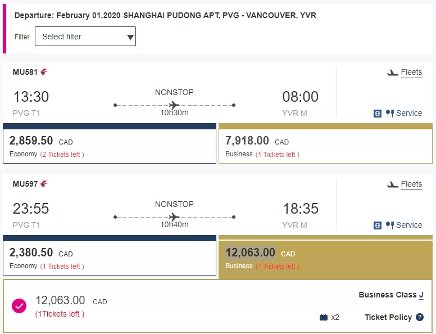
Task: Select MU597 Economy fare 2,380.50 CAD
Action: (x=110, y=255)
